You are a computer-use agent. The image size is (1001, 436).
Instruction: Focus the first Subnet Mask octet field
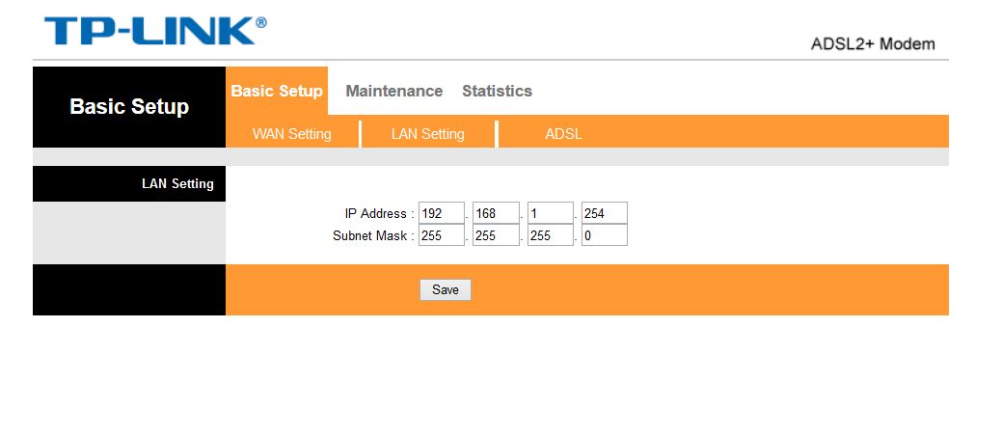click(442, 235)
